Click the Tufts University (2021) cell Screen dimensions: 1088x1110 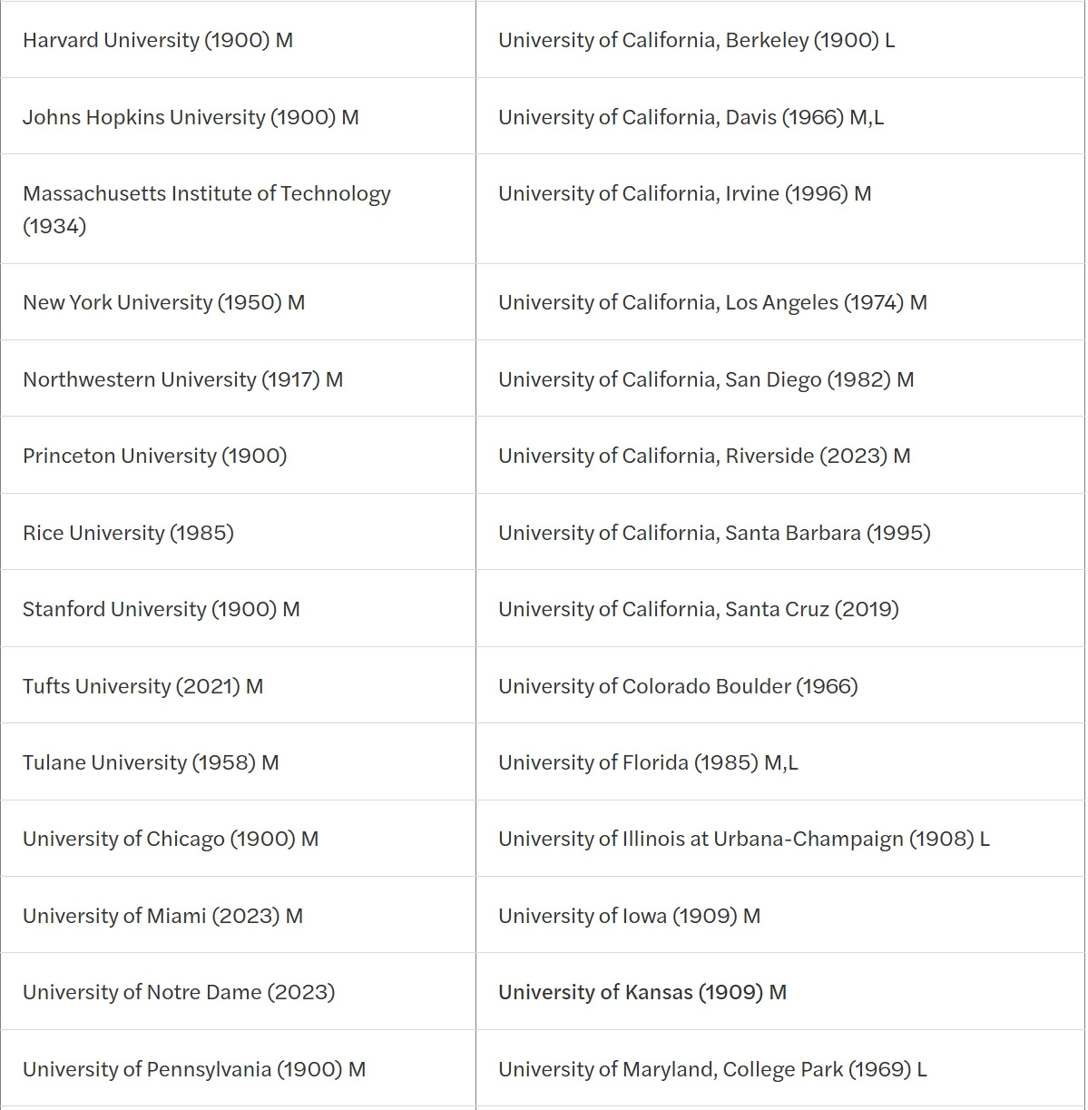click(142, 686)
